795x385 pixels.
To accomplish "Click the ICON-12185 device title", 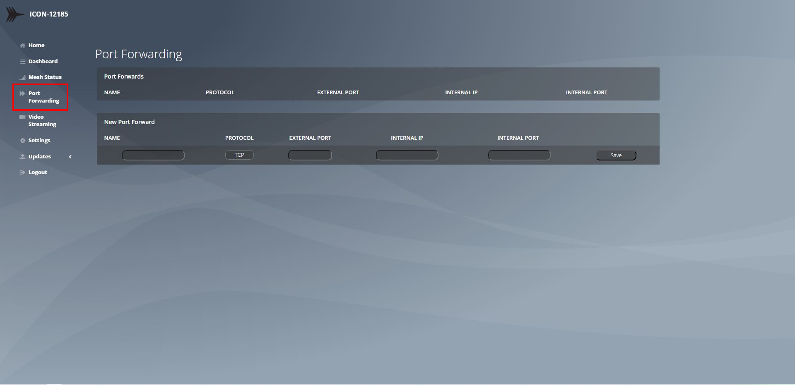I will [48, 14].
